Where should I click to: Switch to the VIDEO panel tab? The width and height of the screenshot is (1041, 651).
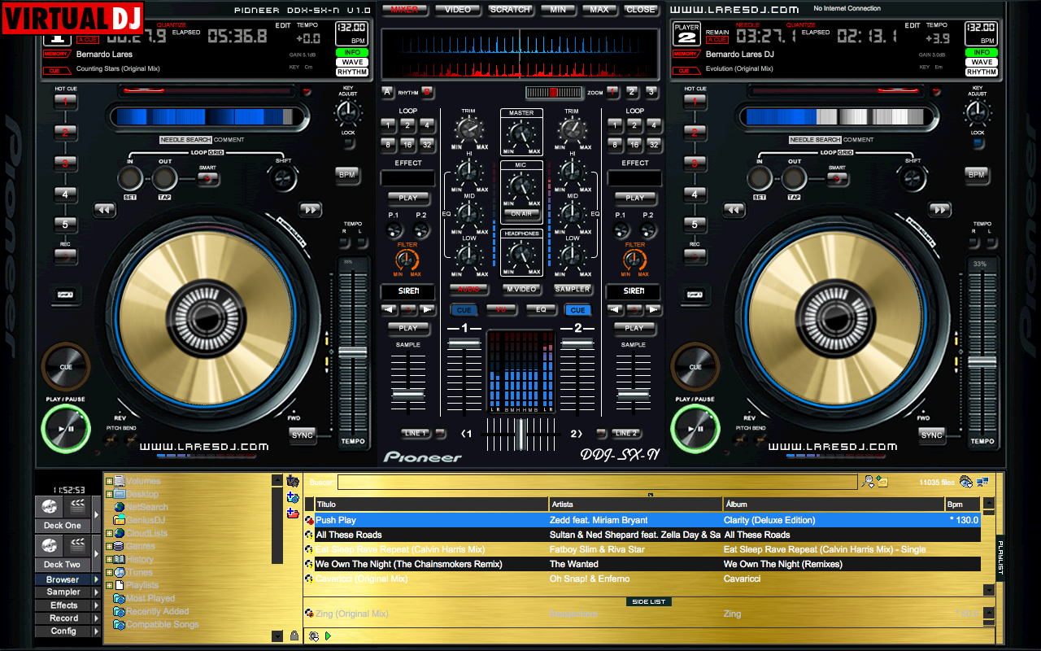point(458,10)
